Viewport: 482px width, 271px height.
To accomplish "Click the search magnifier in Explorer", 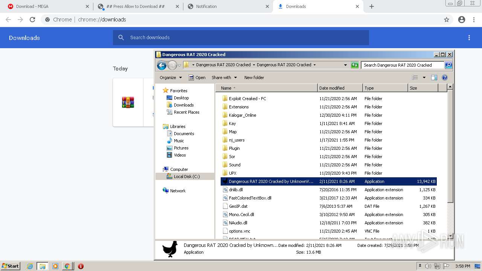I will click(x=448, y=65).
